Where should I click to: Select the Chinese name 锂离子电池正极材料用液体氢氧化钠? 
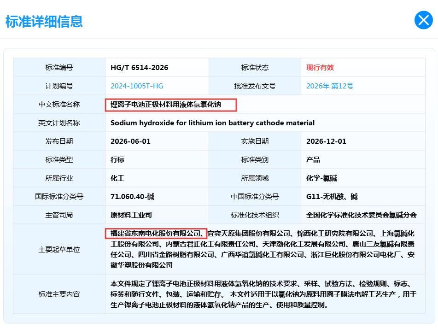click(x=166, y=105)
